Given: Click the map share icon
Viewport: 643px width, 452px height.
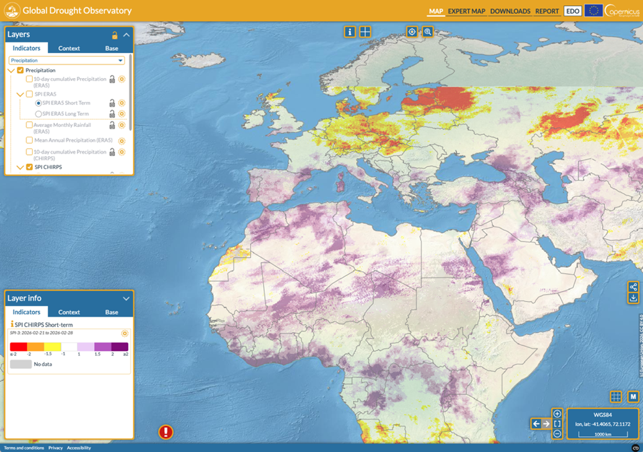Looking at the screenshot, I should pyautogui.click(x=633, y=287).
